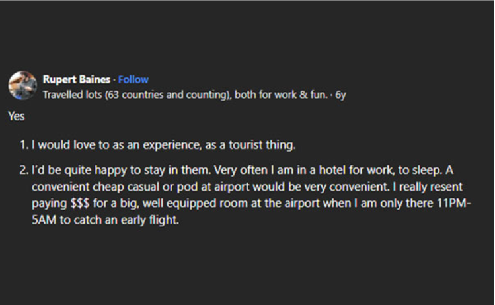This screenshot has width=495, height=305.
Task: Open Rupert Baines' profile picture
Action: (22, 85)
